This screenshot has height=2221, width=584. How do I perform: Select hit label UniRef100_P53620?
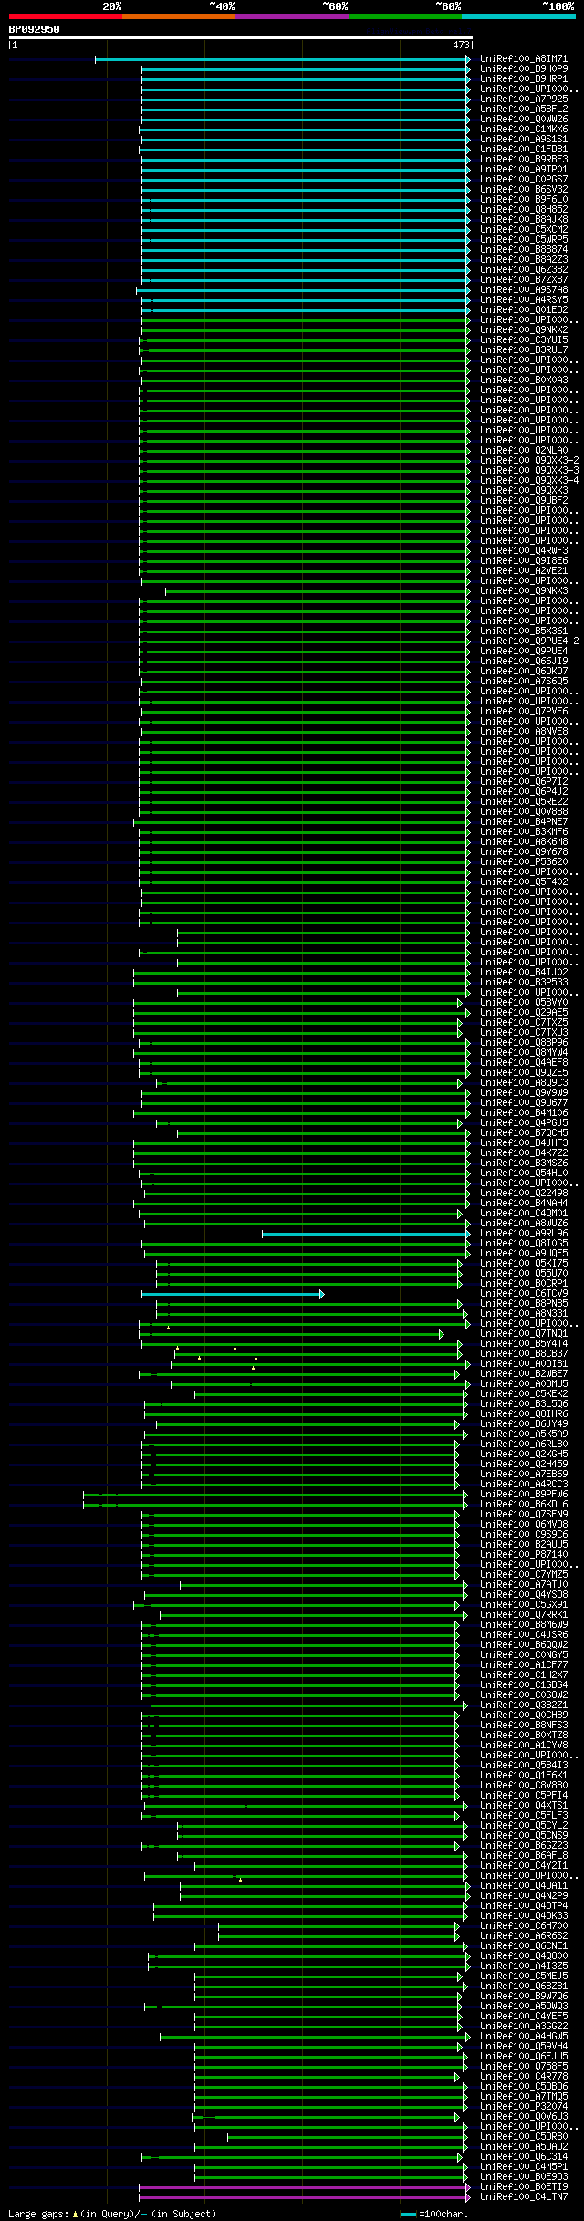(524, 861)
